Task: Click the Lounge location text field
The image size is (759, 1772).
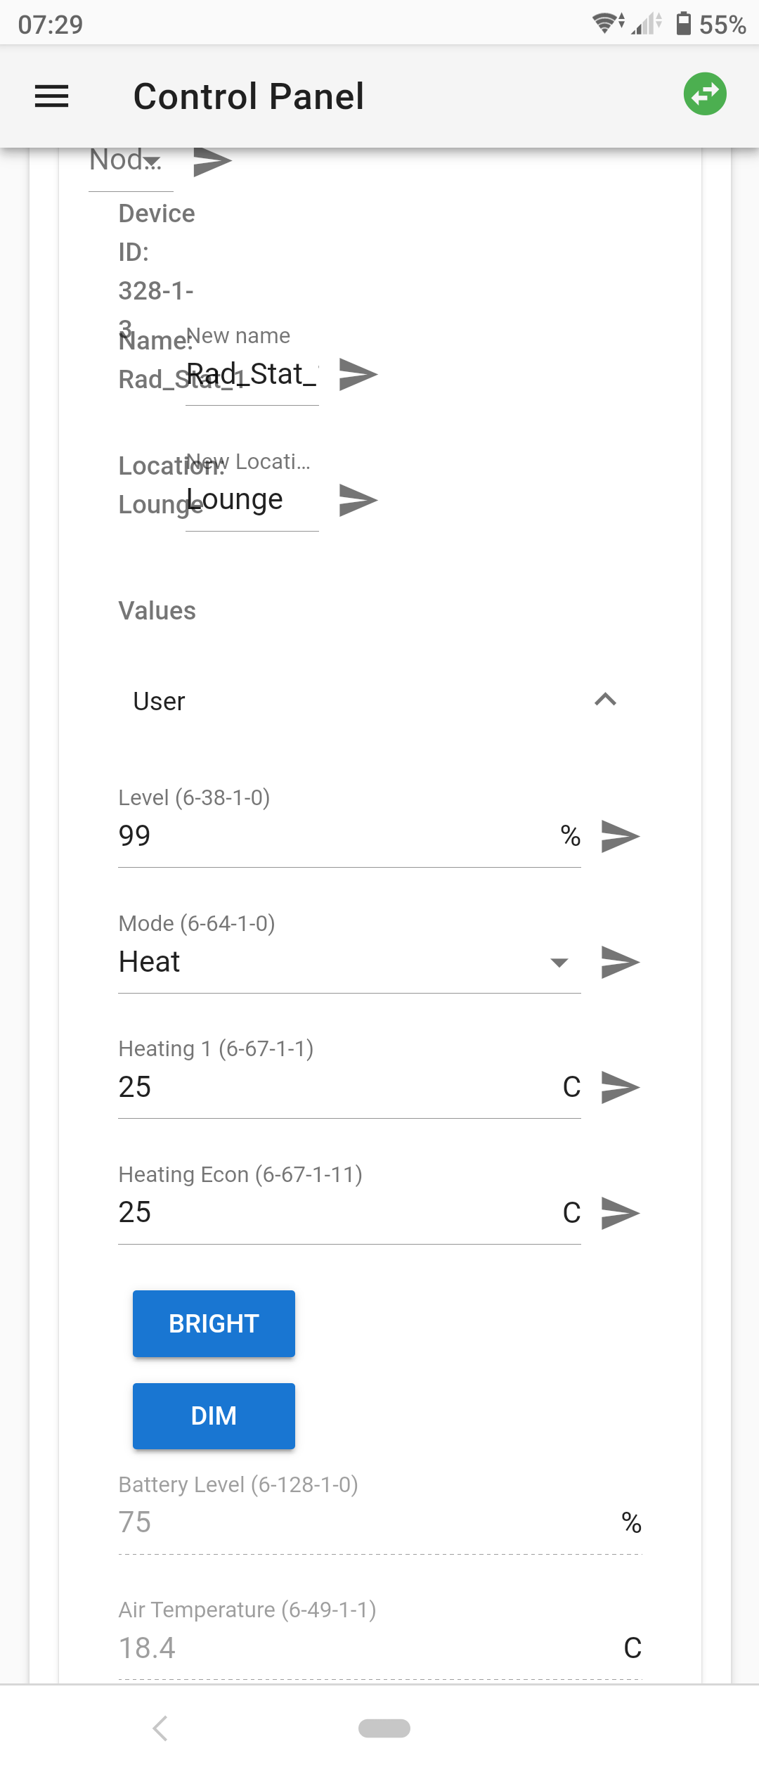Action: click(249, 499)
